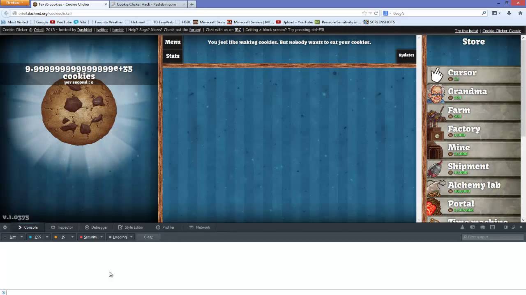526x295 pixels.
Task: Open the game Menu
Action: tap(173, 42)
